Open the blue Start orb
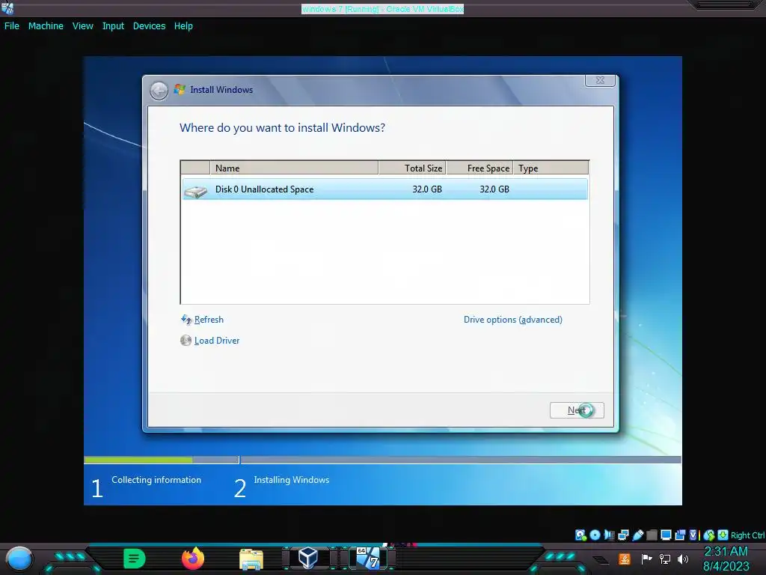The width and height of the screenshot is (766, 575). click(x=19, y=559)
